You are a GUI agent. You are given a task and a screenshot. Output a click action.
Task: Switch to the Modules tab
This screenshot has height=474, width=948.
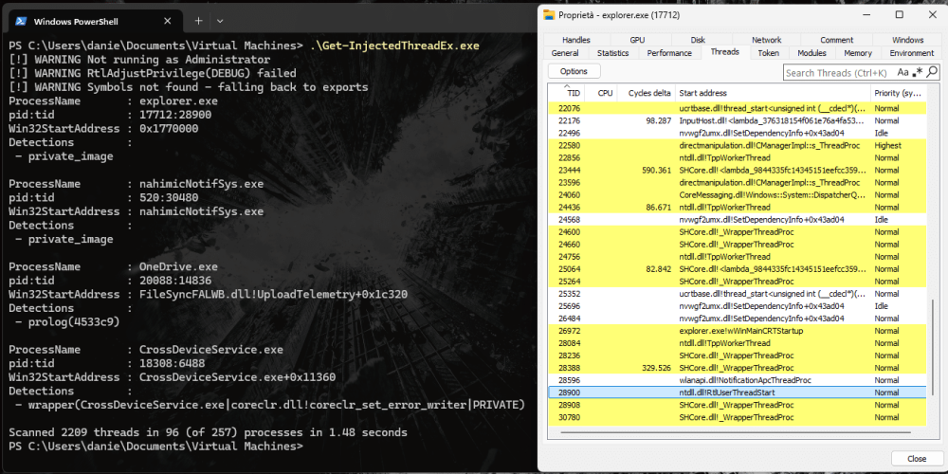click(x=811, y=53)
